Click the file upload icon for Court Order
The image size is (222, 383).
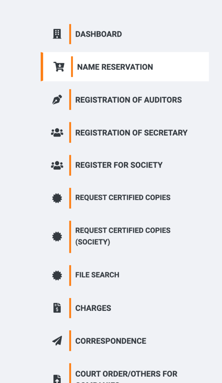(57, 379)
